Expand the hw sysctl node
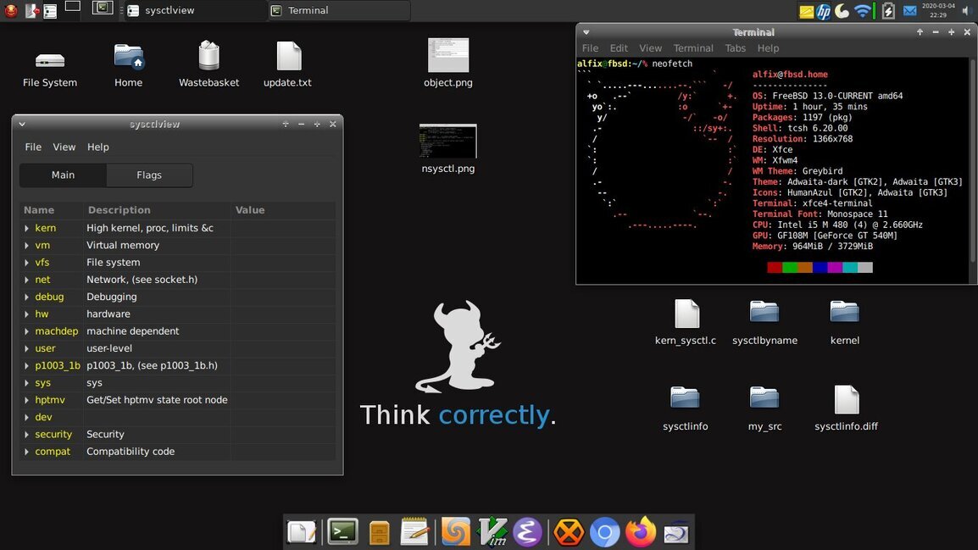 pos(27,314)
